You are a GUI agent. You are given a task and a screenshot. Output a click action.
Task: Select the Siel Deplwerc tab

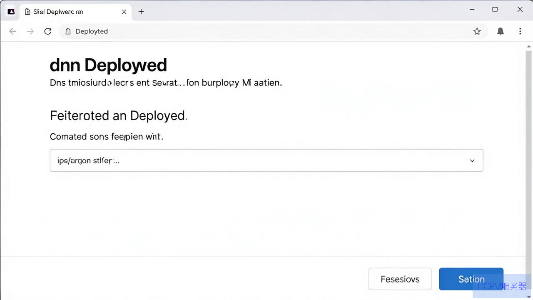(x=75, y=12)
